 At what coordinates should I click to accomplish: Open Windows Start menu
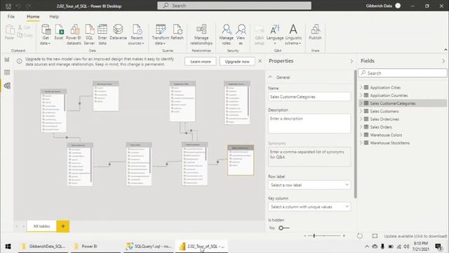pos(8,246)
